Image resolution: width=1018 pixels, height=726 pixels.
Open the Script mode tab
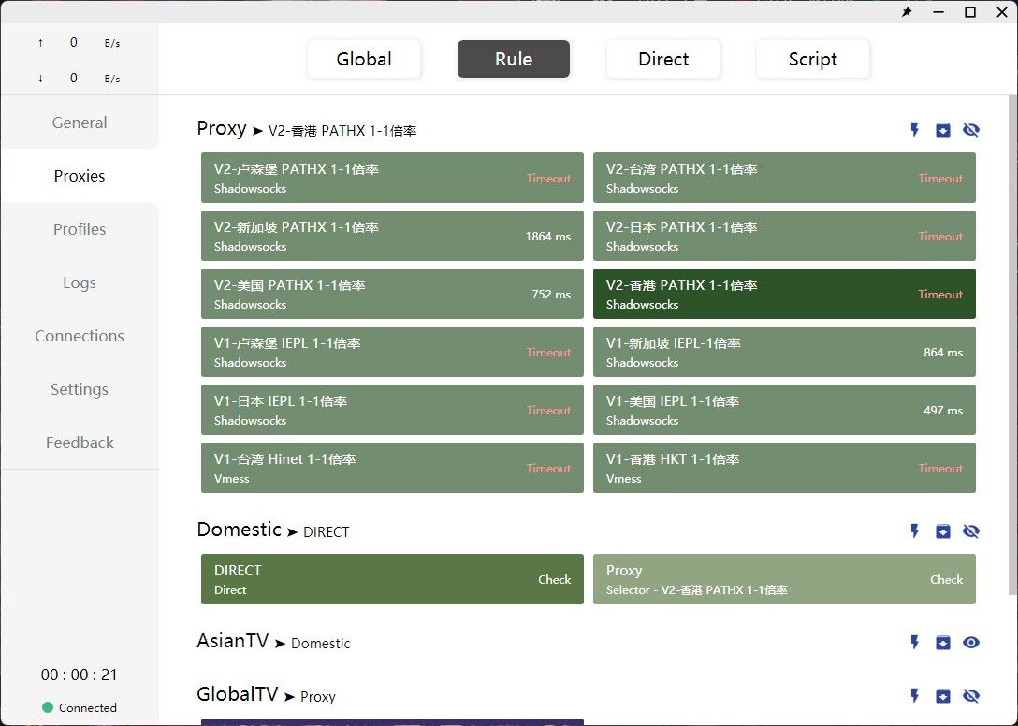[812, 58]
